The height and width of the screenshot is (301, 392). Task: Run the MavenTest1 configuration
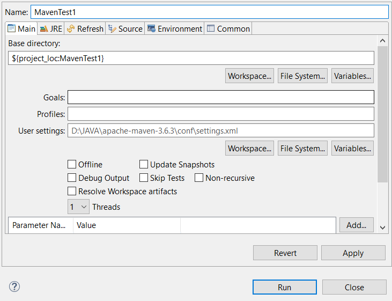(x=285, y=287)
